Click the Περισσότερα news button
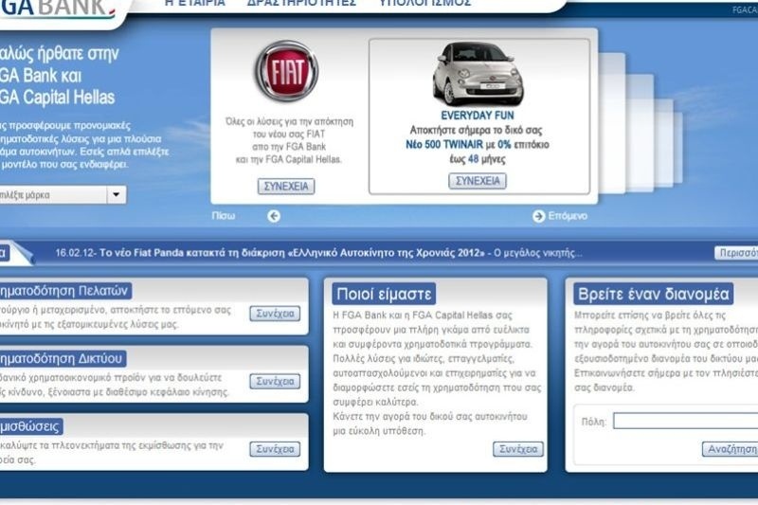 (x=736, y=253)
